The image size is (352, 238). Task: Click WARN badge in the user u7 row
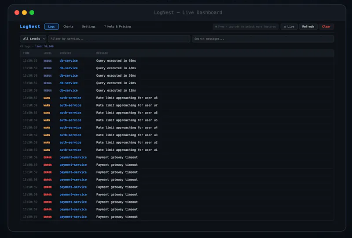pos(47,105)
